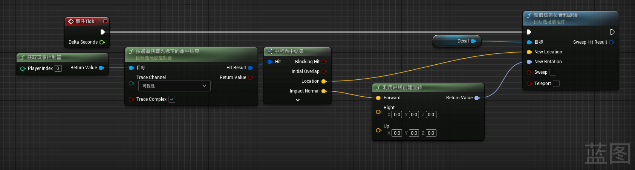Click execution input pin of 获取场景位置和旋转
The width and height of the screenshot is (635, 170).
(529, 32)
